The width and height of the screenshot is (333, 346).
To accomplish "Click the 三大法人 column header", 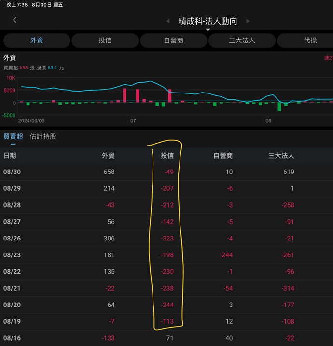I will click(x=281, y=156).
